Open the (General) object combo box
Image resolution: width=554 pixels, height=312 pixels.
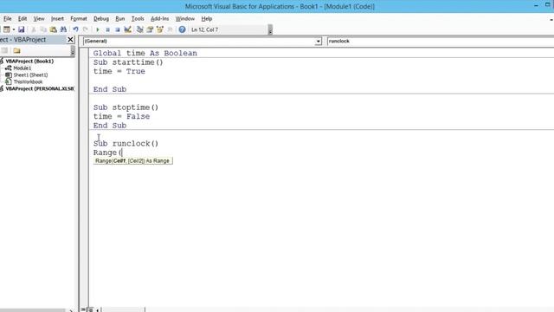202,41
